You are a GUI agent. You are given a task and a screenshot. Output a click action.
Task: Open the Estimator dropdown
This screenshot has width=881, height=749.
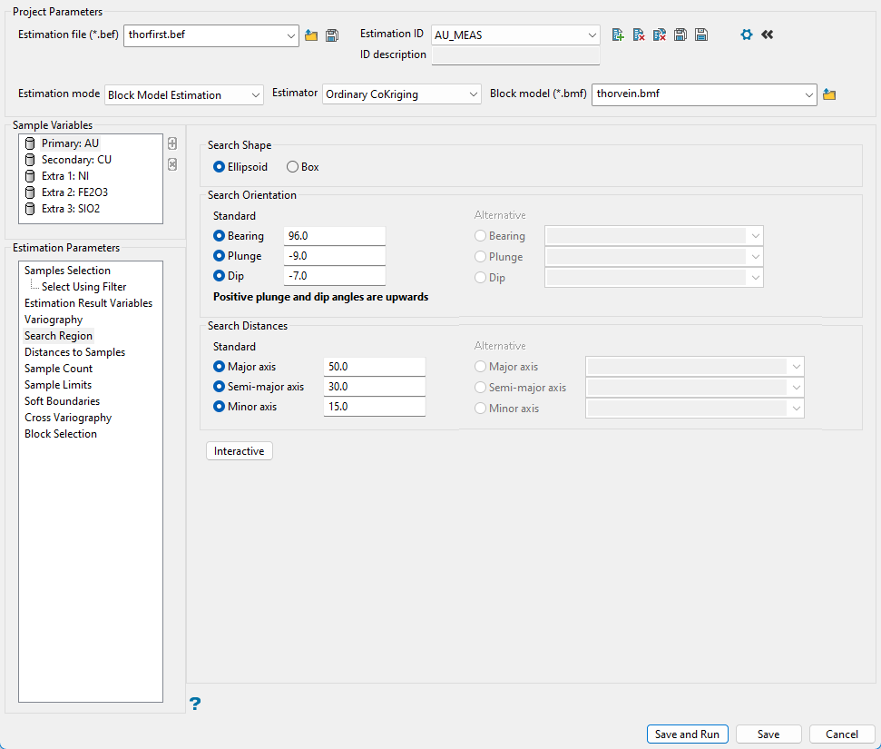pyautogui.click(x=402, y=94)
